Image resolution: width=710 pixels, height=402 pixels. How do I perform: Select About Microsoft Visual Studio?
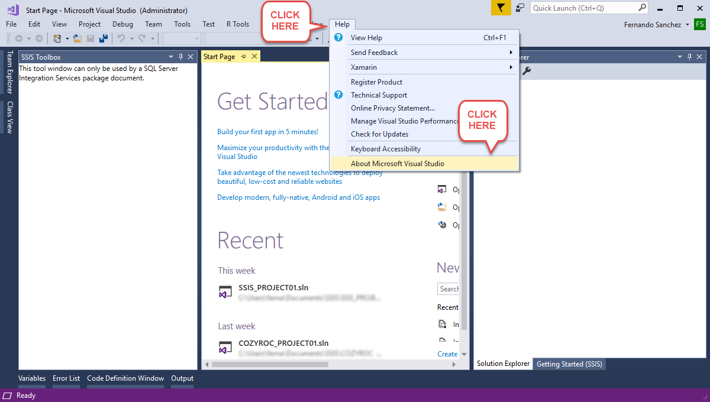[424, 164]
